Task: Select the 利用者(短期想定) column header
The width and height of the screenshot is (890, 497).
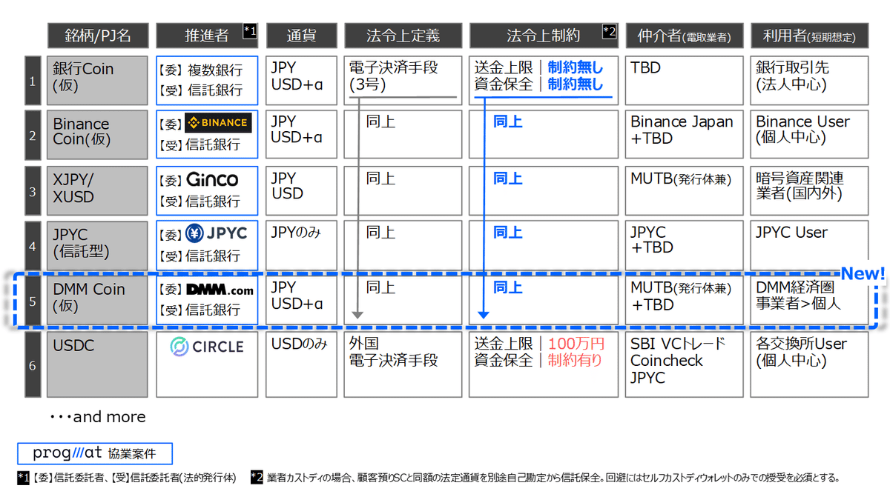Action: point(809,36)
